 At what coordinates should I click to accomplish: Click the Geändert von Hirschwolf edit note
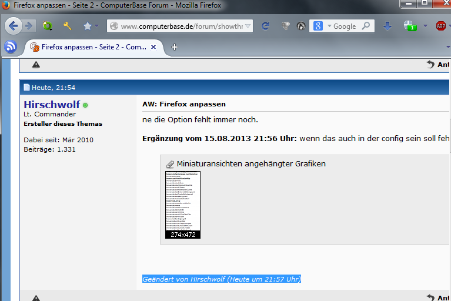click(222, 279)
